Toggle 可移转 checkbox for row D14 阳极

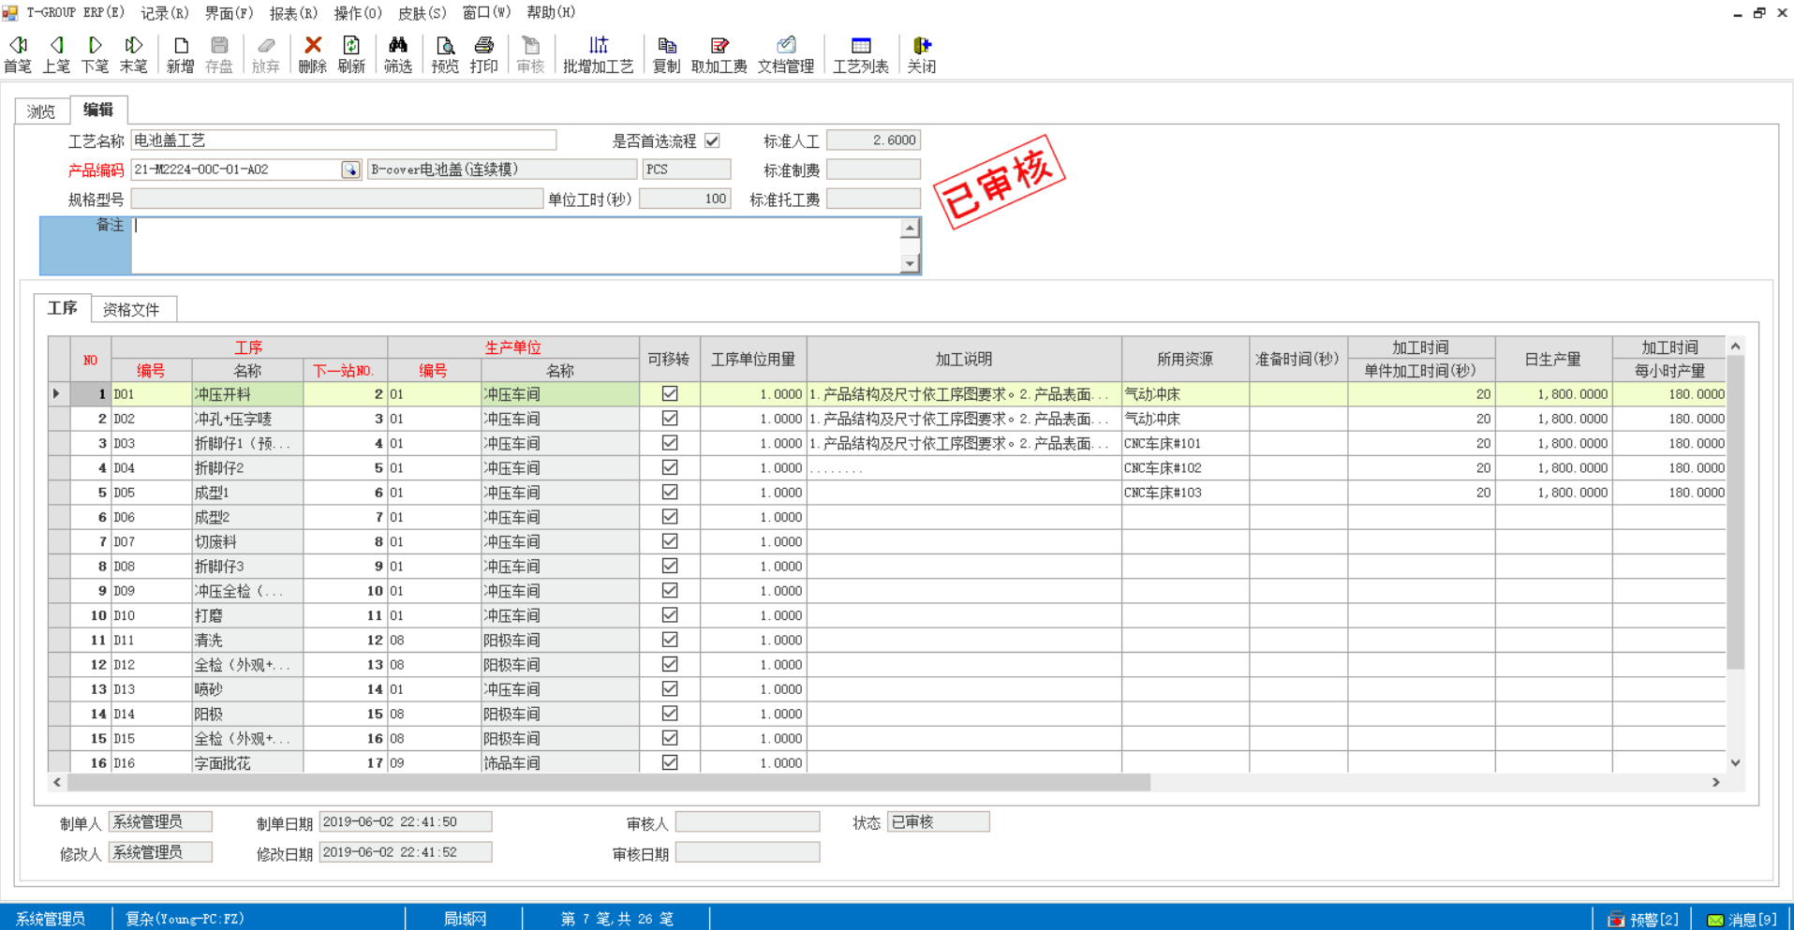click(670, 714)
